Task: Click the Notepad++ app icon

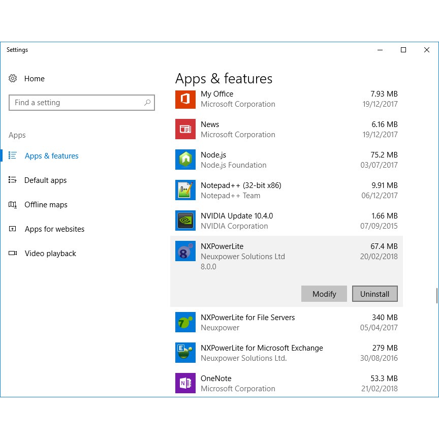Action: coord(185,190)
